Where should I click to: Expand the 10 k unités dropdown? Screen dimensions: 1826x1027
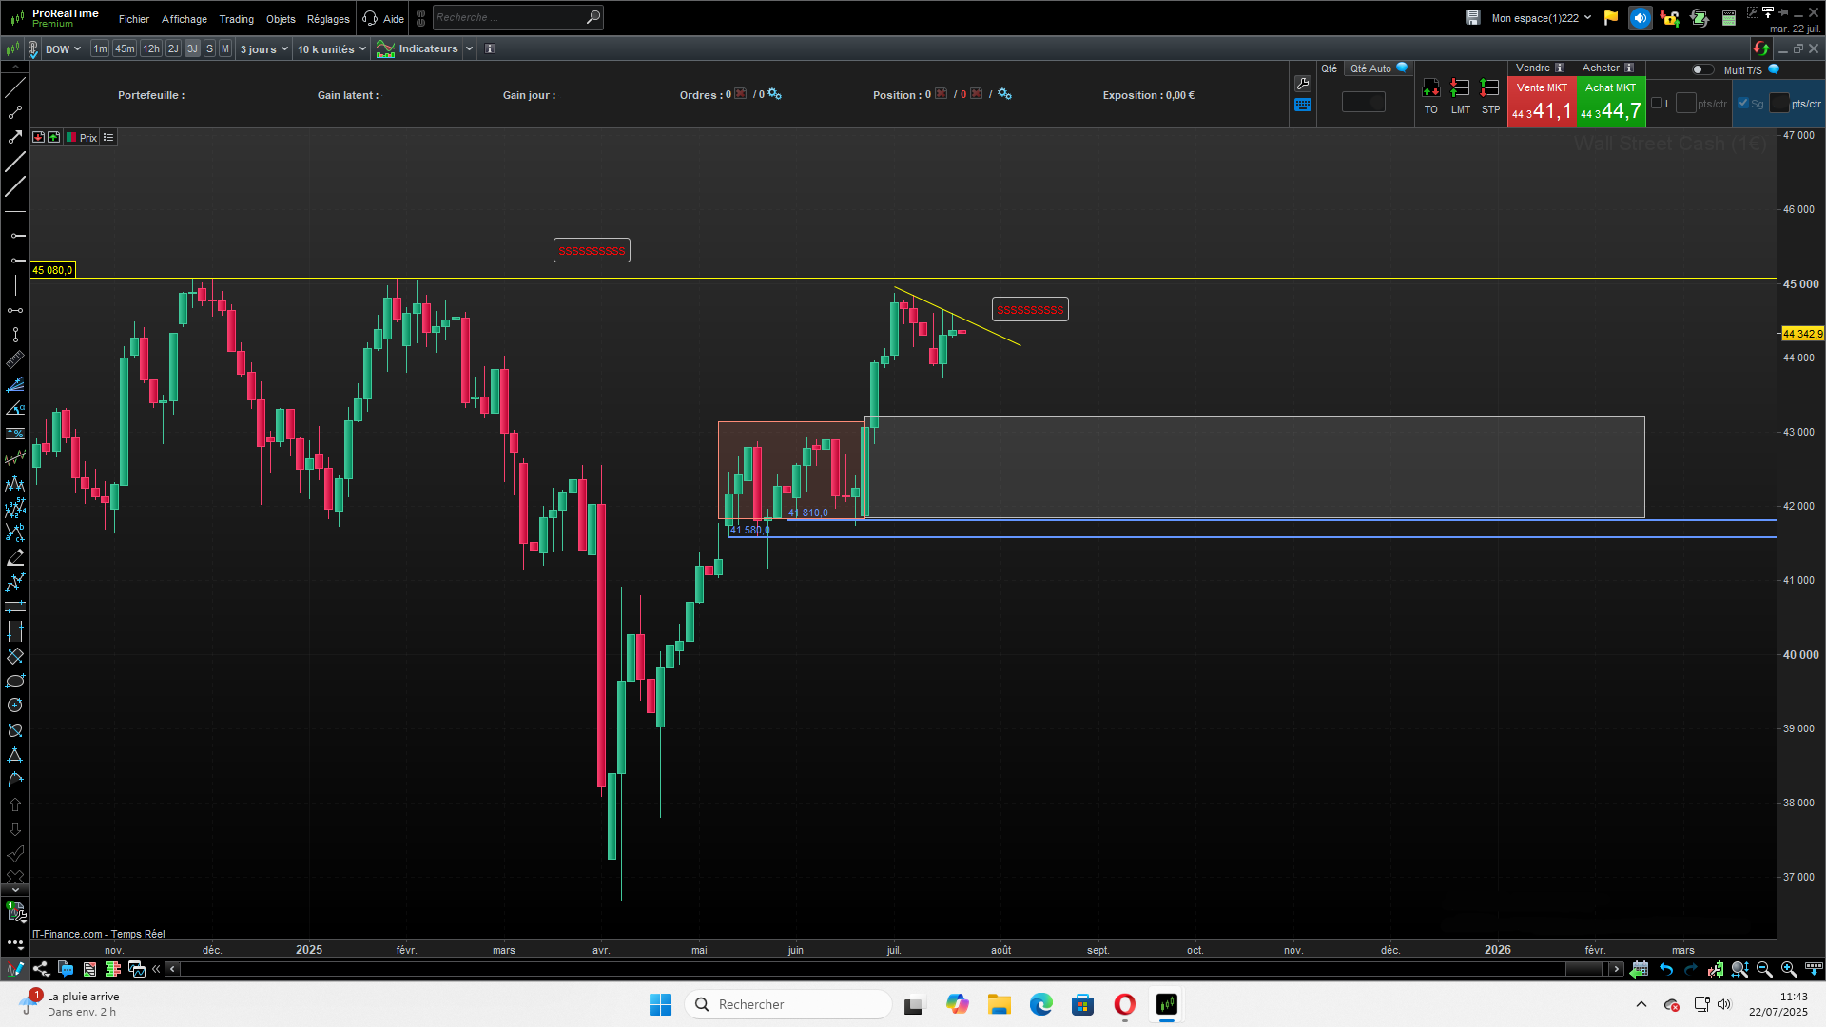click(331, 49)
